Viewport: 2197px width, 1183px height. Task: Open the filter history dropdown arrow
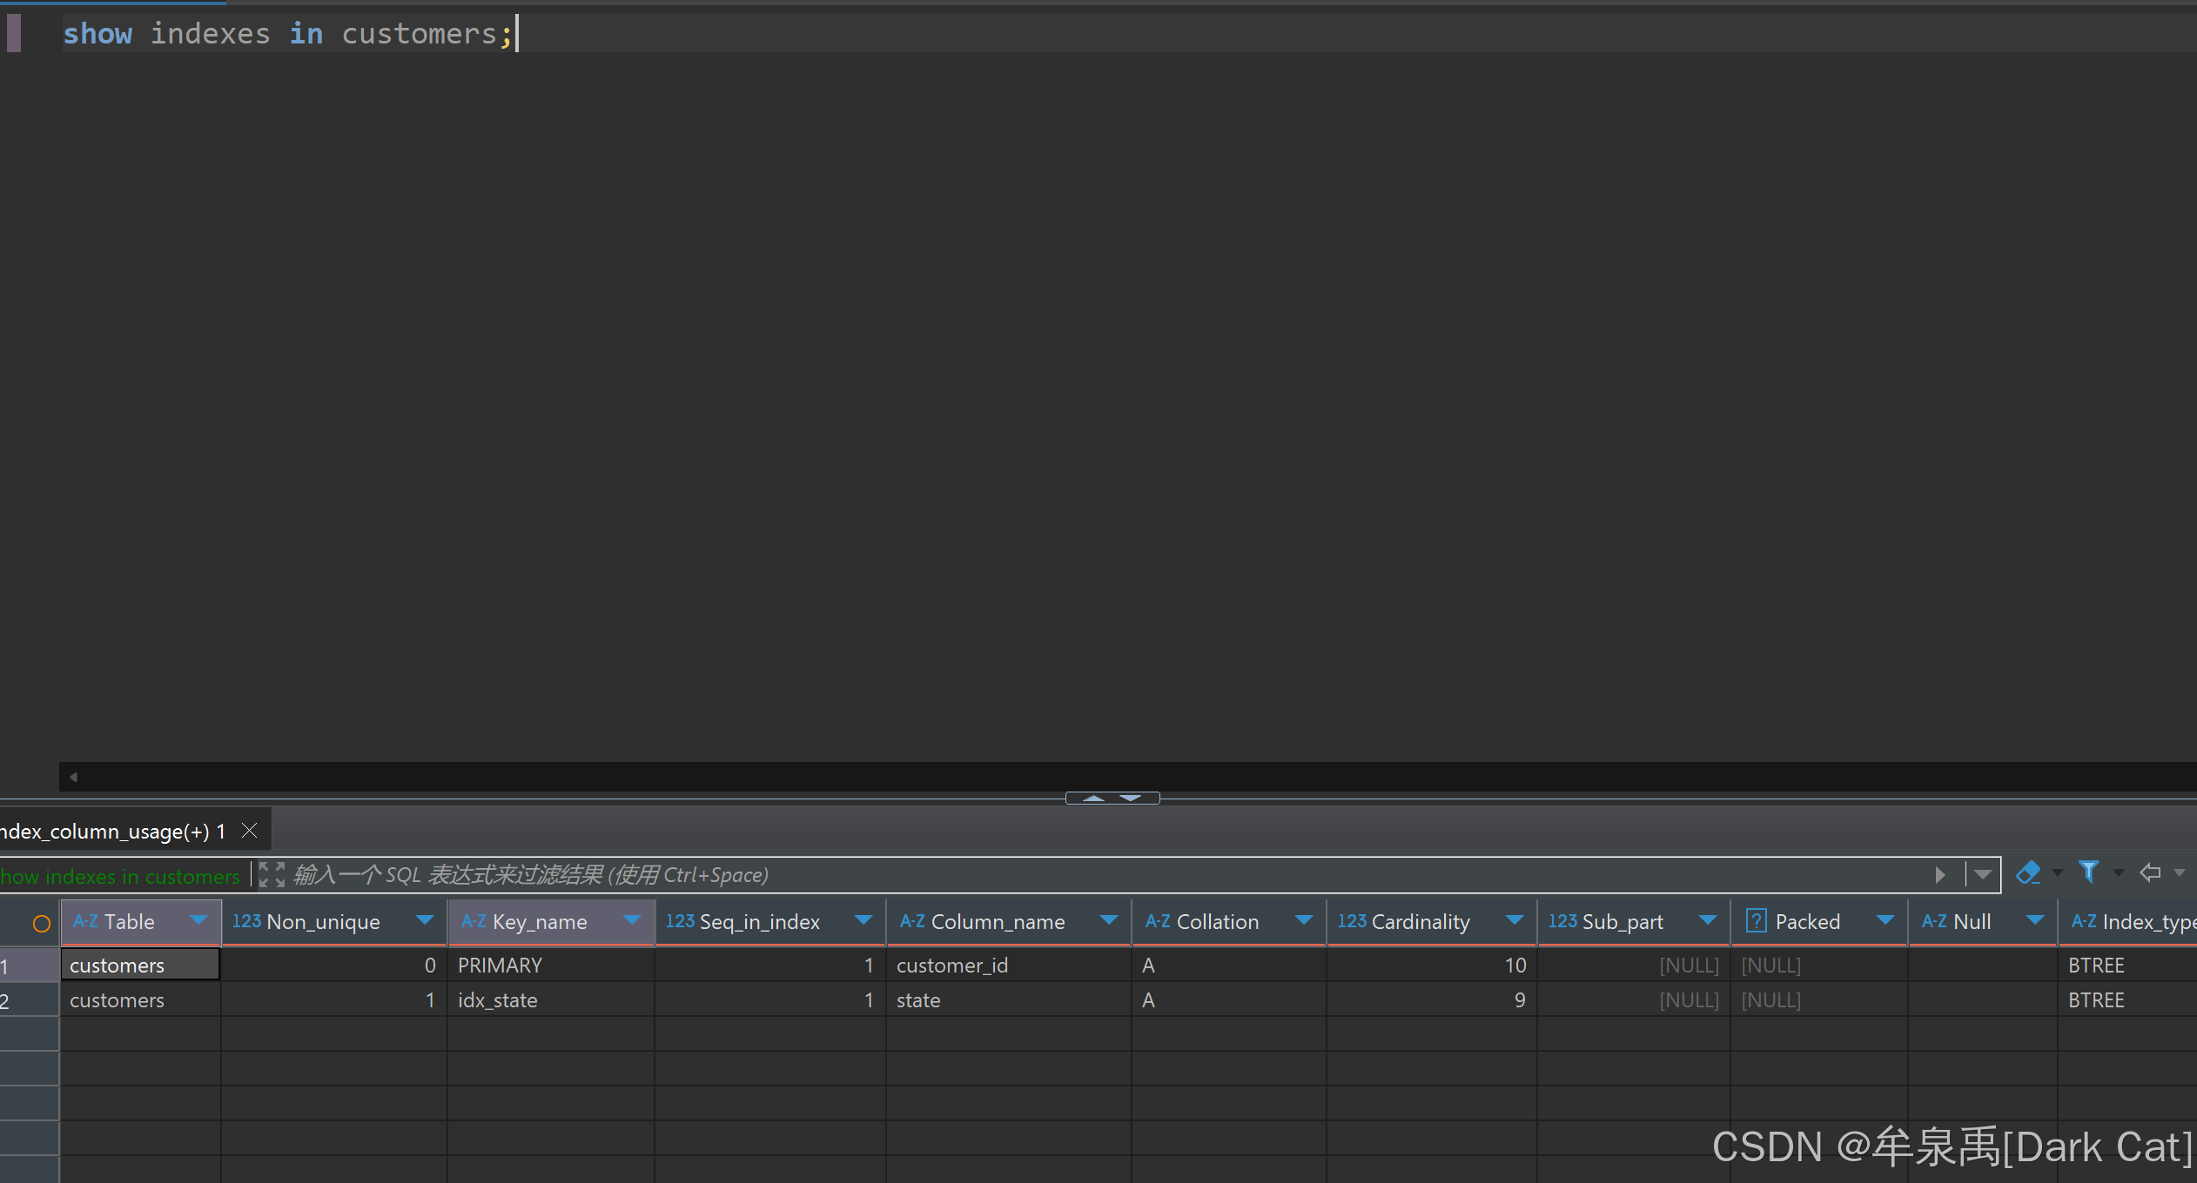coord(1983,874)
